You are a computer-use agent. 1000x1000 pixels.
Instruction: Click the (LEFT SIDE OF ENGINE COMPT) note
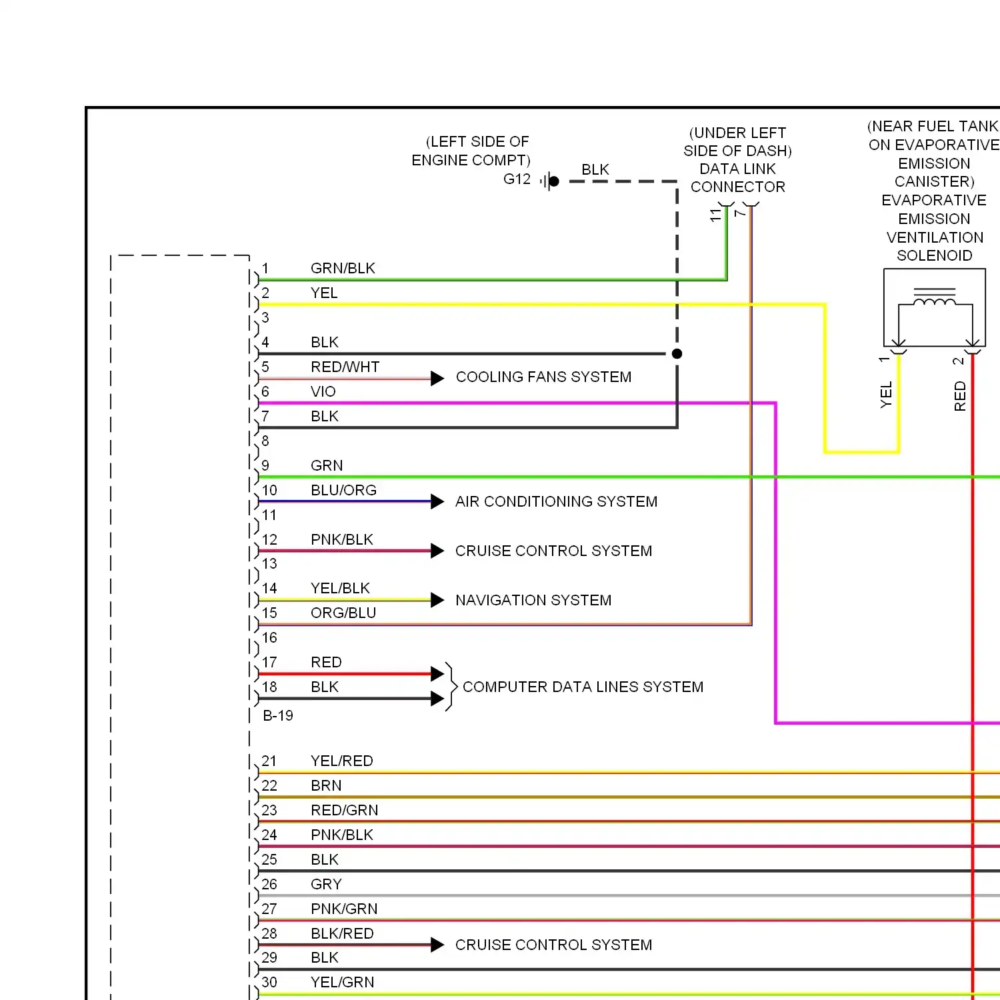tap(471, 151)
